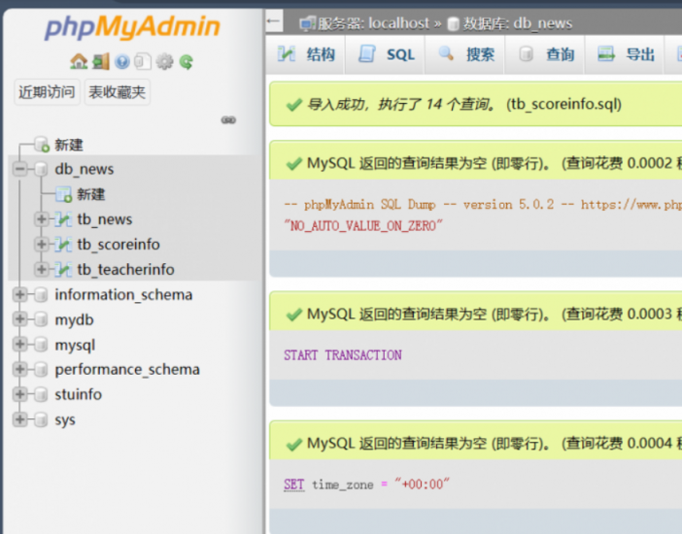This screenshot has height=534, width=682.
Task: Click db_news database cylinder icon
Action: 41,169
